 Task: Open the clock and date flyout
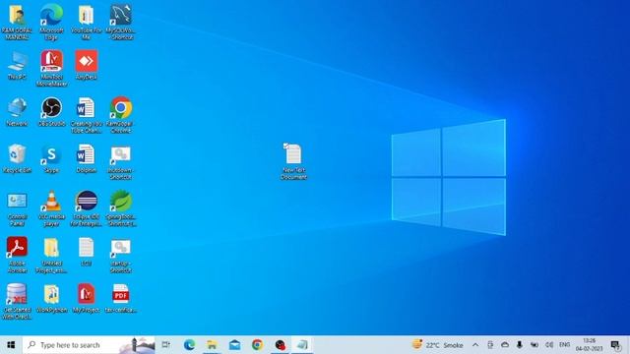(x=589, y=345)
